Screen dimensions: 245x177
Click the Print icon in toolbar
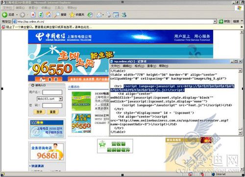coord(108,15)
